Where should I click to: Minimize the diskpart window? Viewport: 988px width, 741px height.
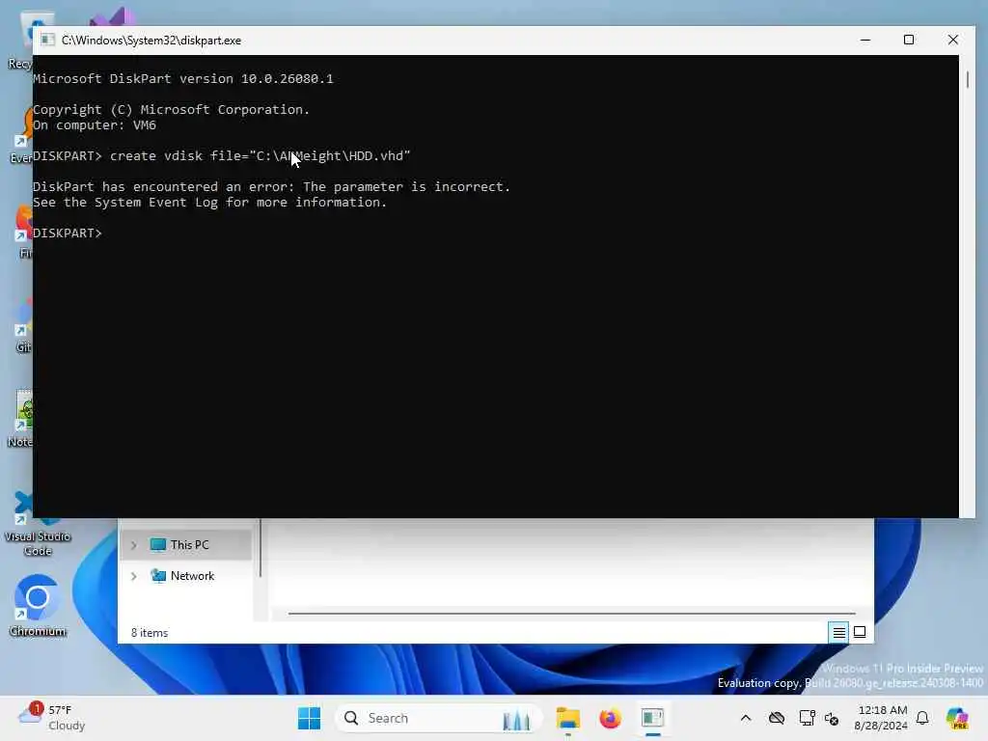(865, 41)
